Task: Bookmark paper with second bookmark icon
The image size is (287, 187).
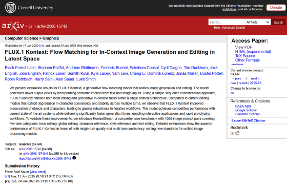Action: [237, 133]
